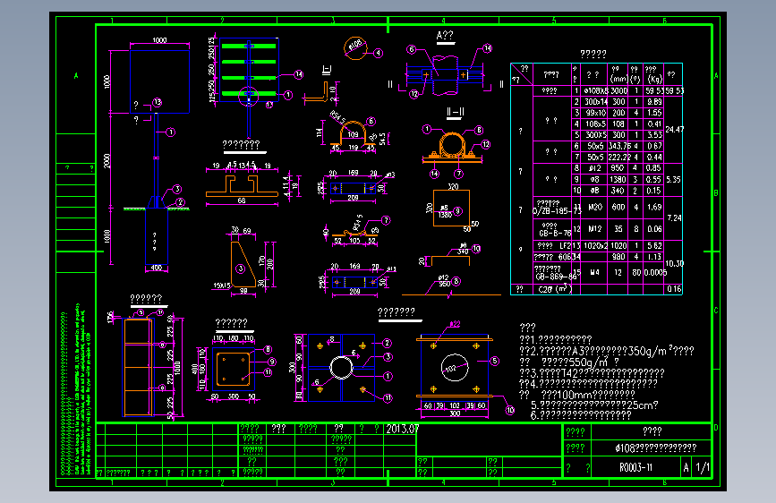
Task: Select the Q/ZB-185-73 standard cell
Action: [x=557, y=211]
